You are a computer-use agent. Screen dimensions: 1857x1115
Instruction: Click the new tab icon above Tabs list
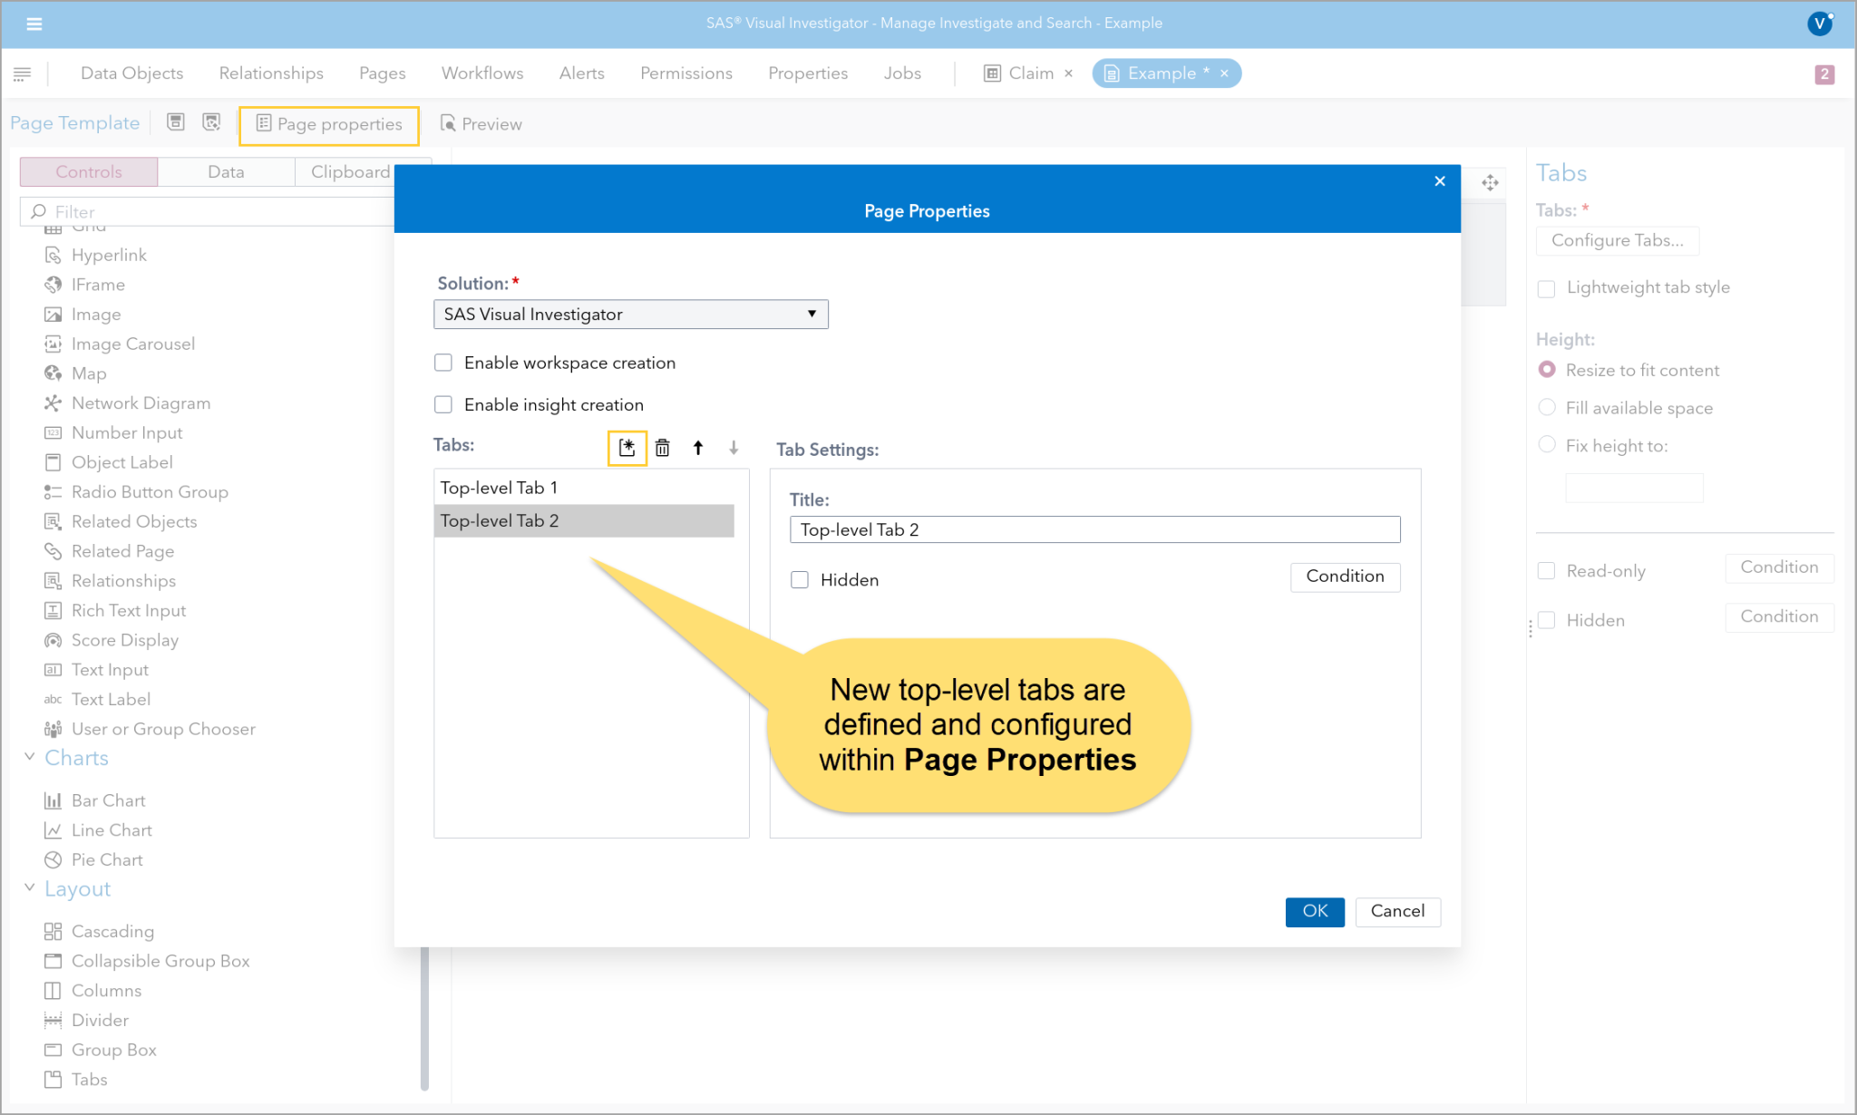pyautogui.click(x=627, y=448)
